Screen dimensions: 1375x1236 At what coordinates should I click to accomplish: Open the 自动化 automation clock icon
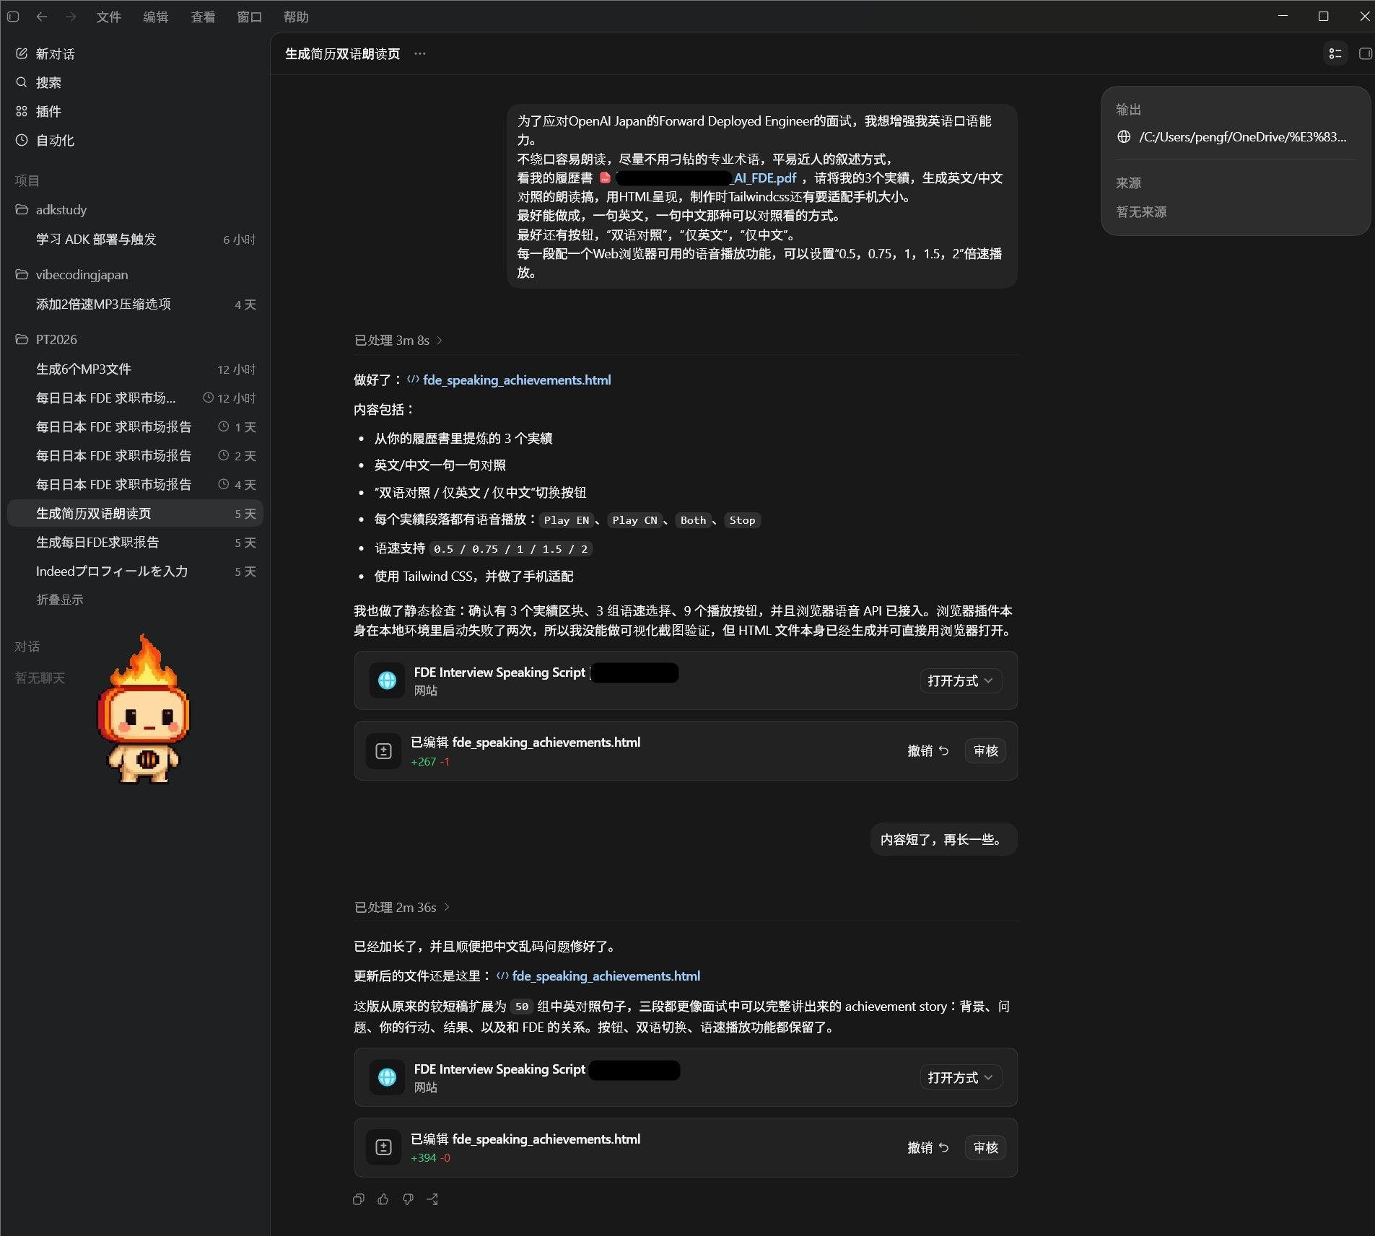[22, 140]
